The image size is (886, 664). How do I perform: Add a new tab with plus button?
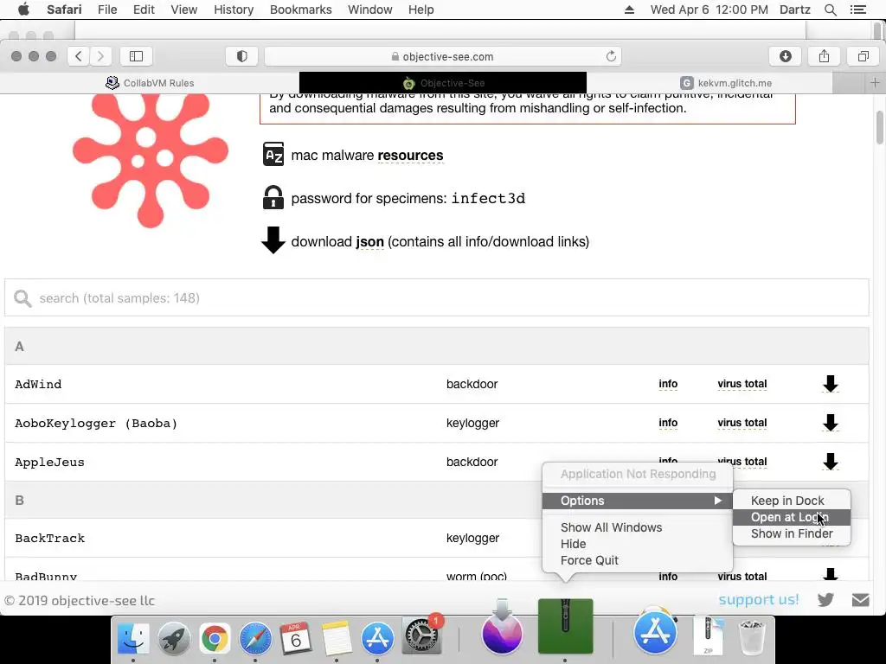tap(875, 83)
